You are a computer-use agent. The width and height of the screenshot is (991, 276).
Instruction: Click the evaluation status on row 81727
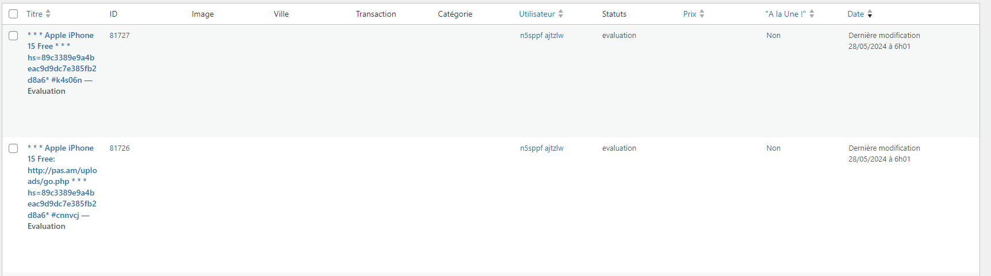pyautogui.click(x=619, y=36)
